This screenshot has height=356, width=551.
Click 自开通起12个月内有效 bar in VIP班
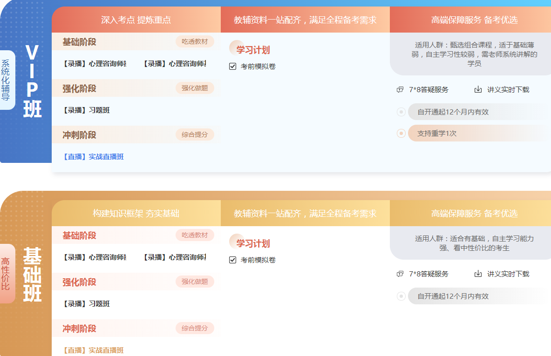(479, 112)
